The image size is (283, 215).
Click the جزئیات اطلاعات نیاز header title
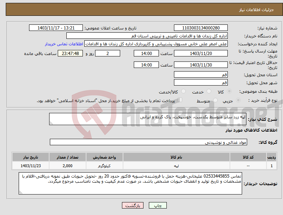click(x=256, y=10)
